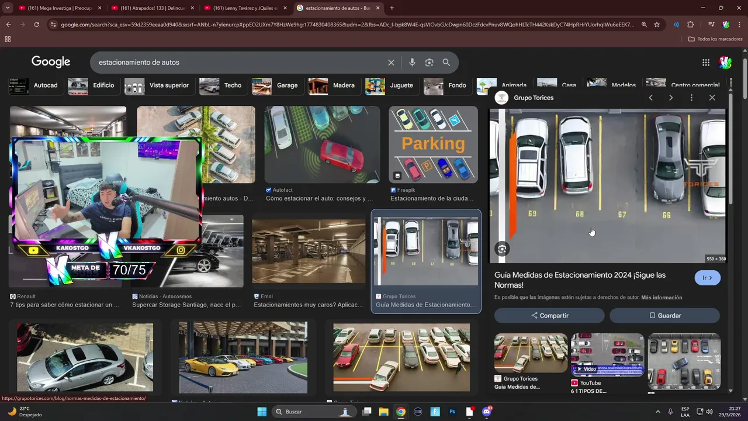The height and width of the screenshot is (421, 748).
Task: Click the magnifier search button
Action: pyautogui.click(x=446, y=63)
